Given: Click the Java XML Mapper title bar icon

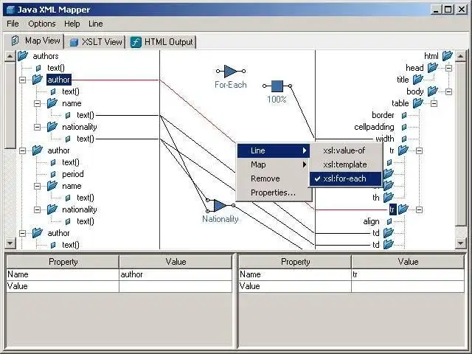Looking at the screenshot, I should tap(10, 10).
